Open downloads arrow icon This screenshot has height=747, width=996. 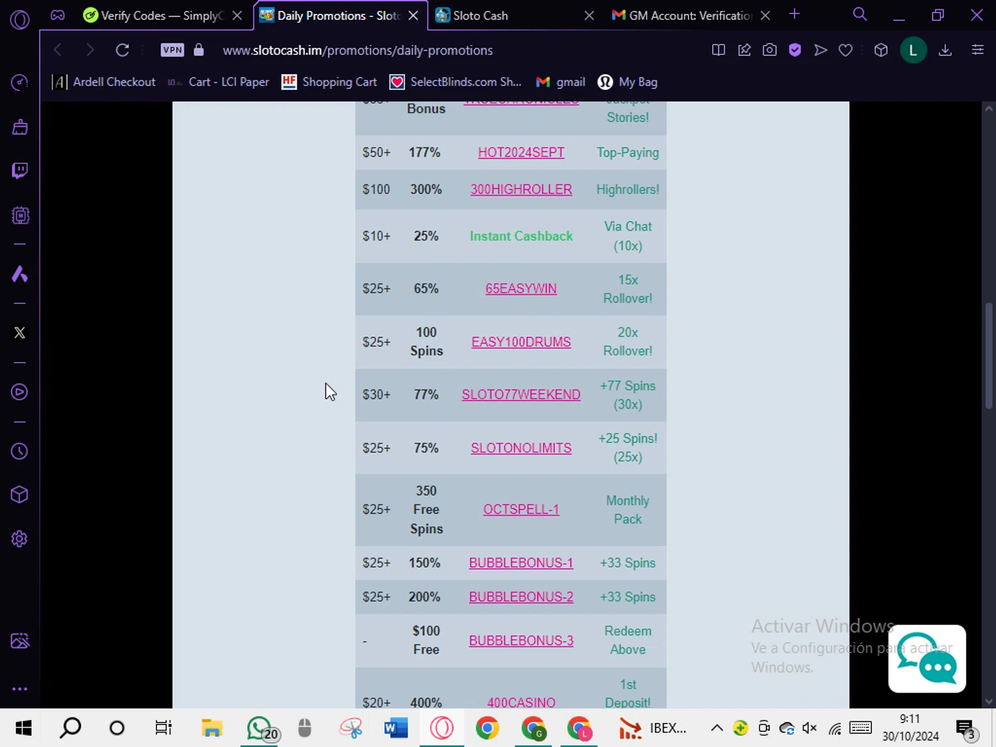click(946, 50)
